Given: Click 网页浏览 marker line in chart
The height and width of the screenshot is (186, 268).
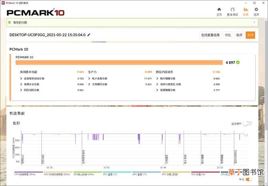Looking at the screenshot, I should click(42, 148).
